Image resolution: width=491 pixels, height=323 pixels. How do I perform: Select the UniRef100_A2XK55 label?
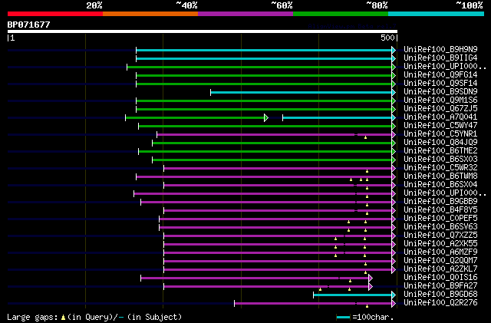pos(440,244)
